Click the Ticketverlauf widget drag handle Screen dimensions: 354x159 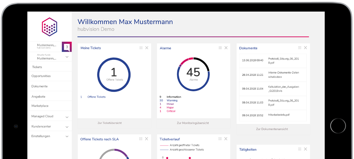(x=220, y=139)
